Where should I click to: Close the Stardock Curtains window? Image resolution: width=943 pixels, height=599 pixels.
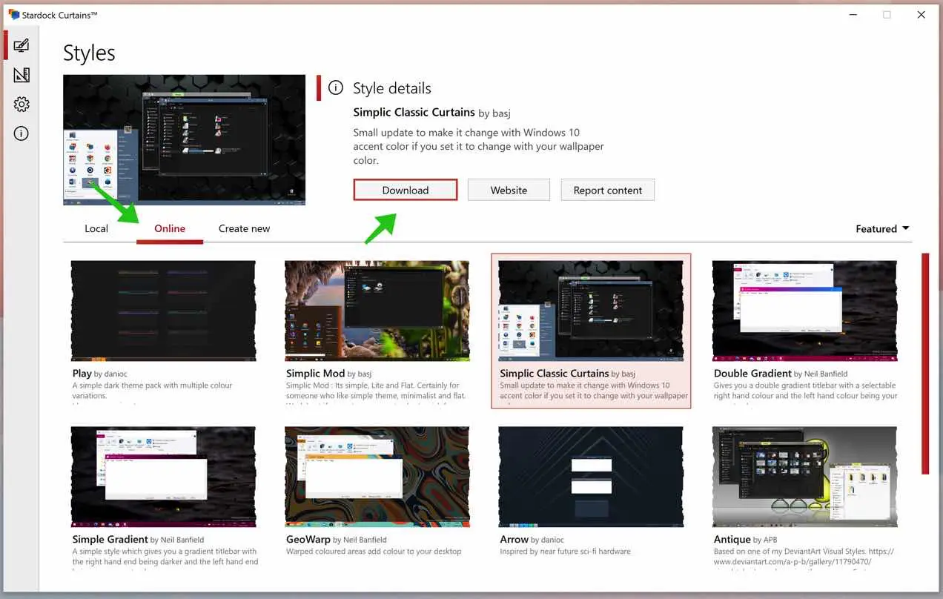click(922, 15)
